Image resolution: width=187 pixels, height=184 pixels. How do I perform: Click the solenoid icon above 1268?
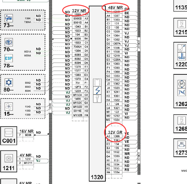[x=182, y=120]
